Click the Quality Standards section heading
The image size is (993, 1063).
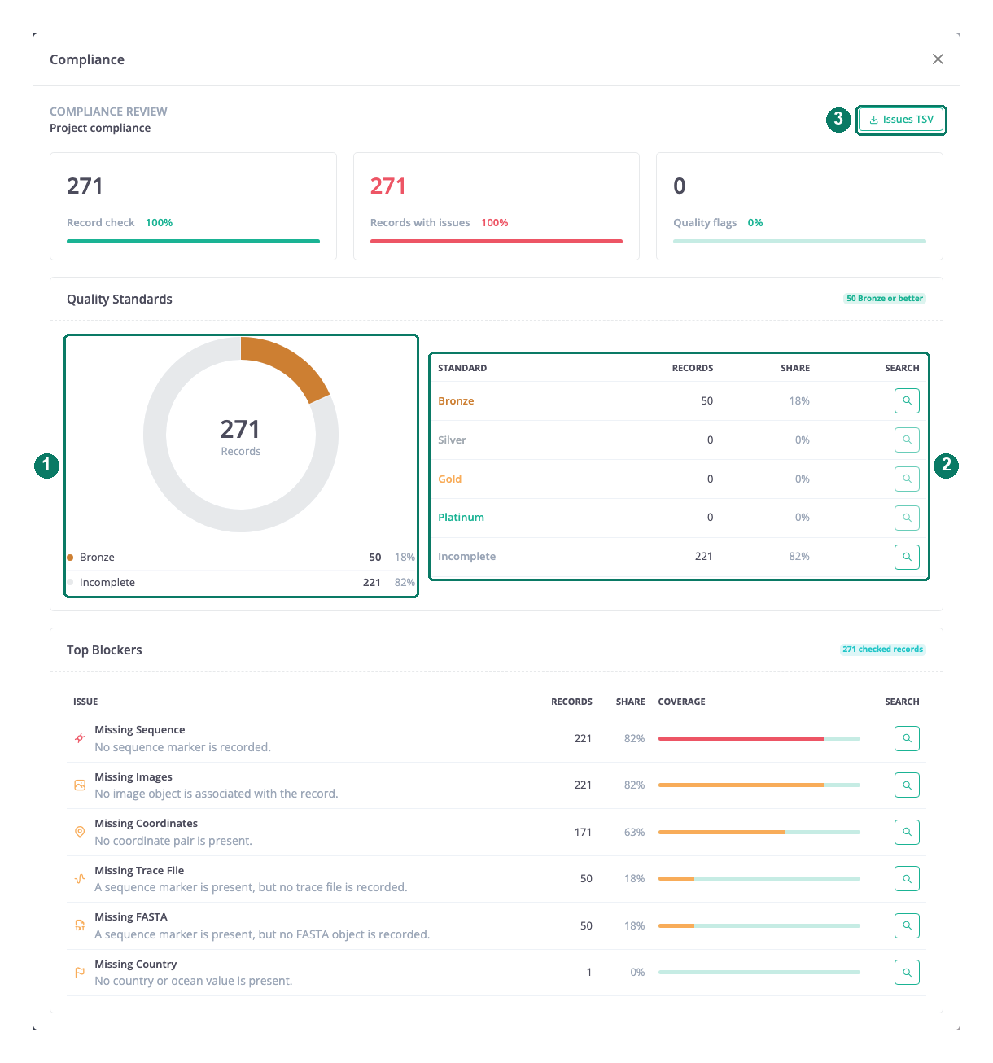(120, 300)
